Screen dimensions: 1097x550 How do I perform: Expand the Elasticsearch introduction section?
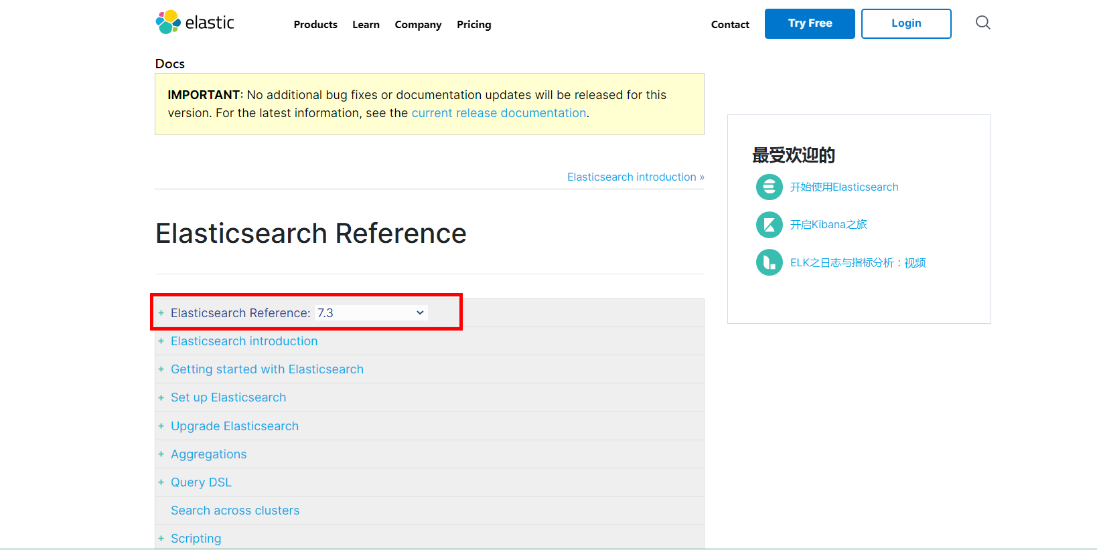pos(161,341)
